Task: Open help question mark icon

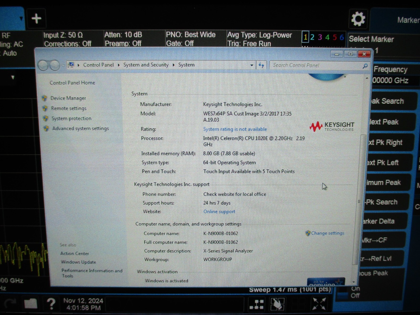Action: click(x=51, y=304)
